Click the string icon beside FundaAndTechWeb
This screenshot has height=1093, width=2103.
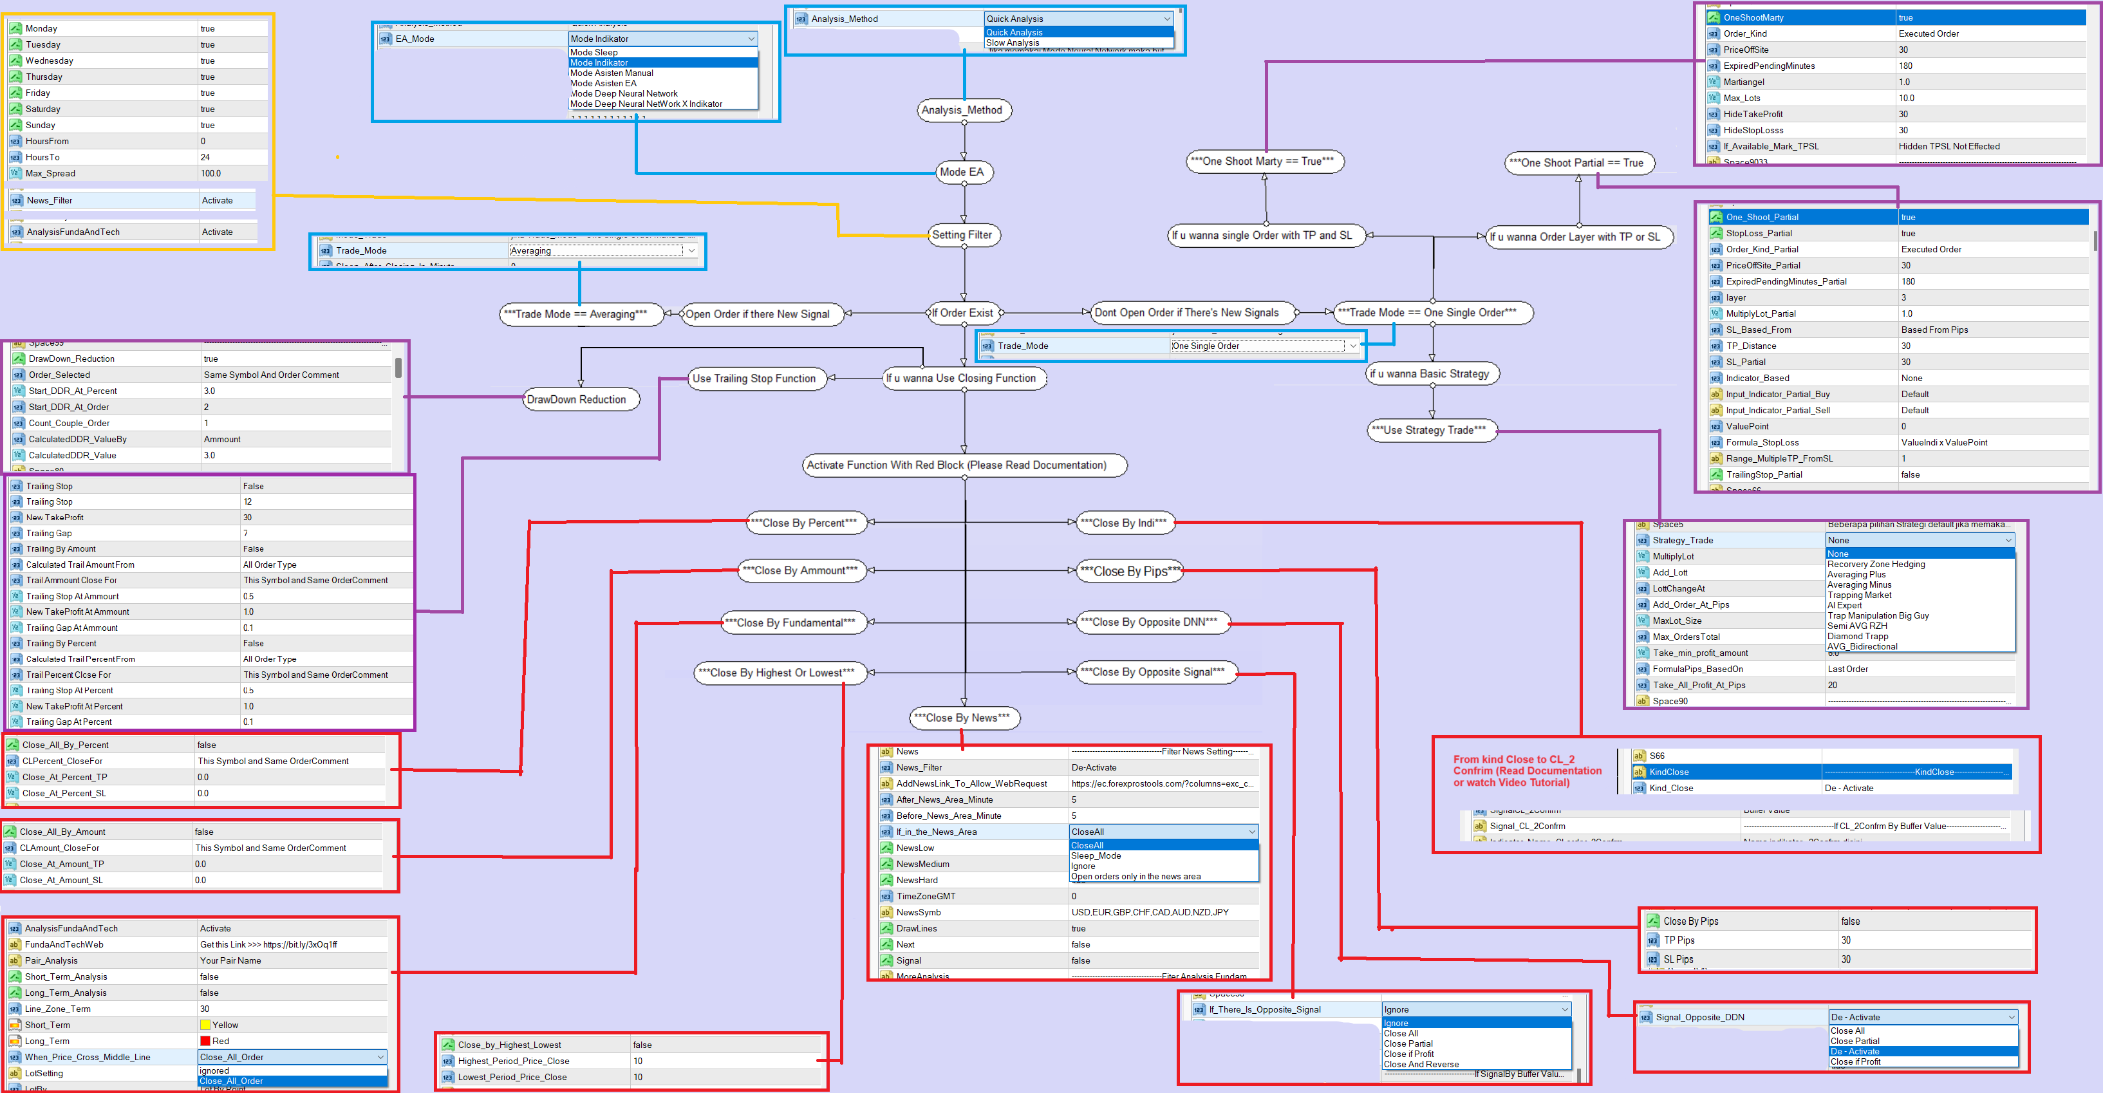14,944
